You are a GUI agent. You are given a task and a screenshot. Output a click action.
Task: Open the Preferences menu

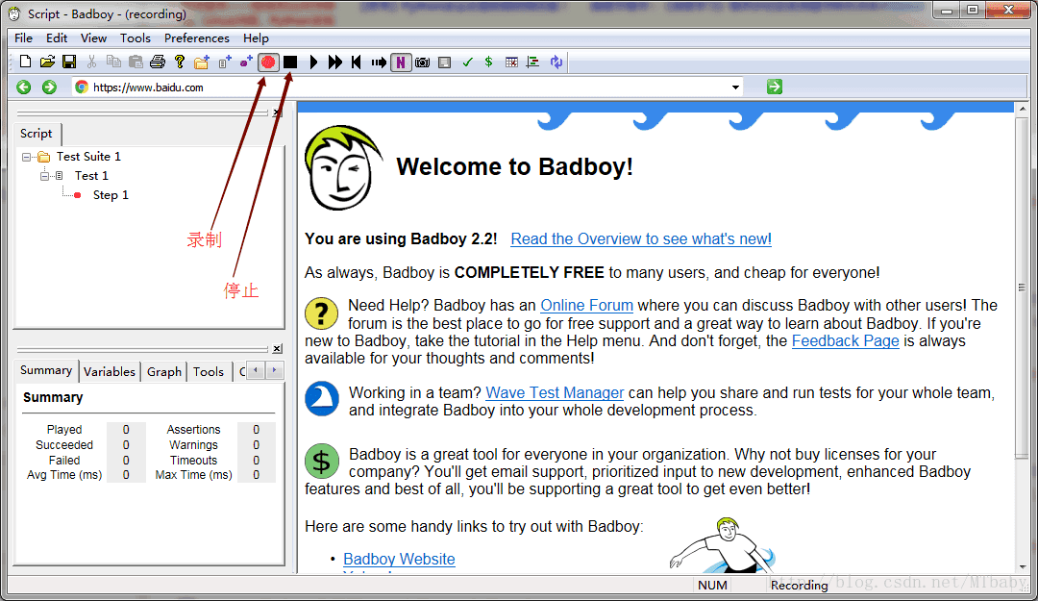pyautogui.click(x=197, y=38)
